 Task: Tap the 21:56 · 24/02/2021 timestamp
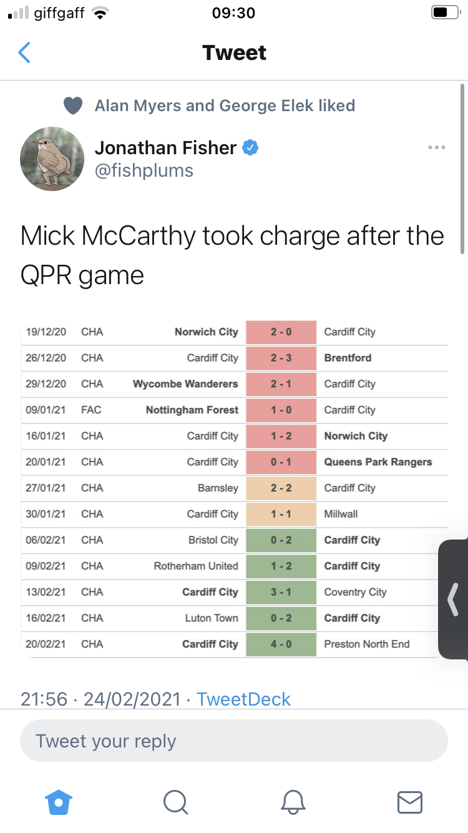coord(100,699)
